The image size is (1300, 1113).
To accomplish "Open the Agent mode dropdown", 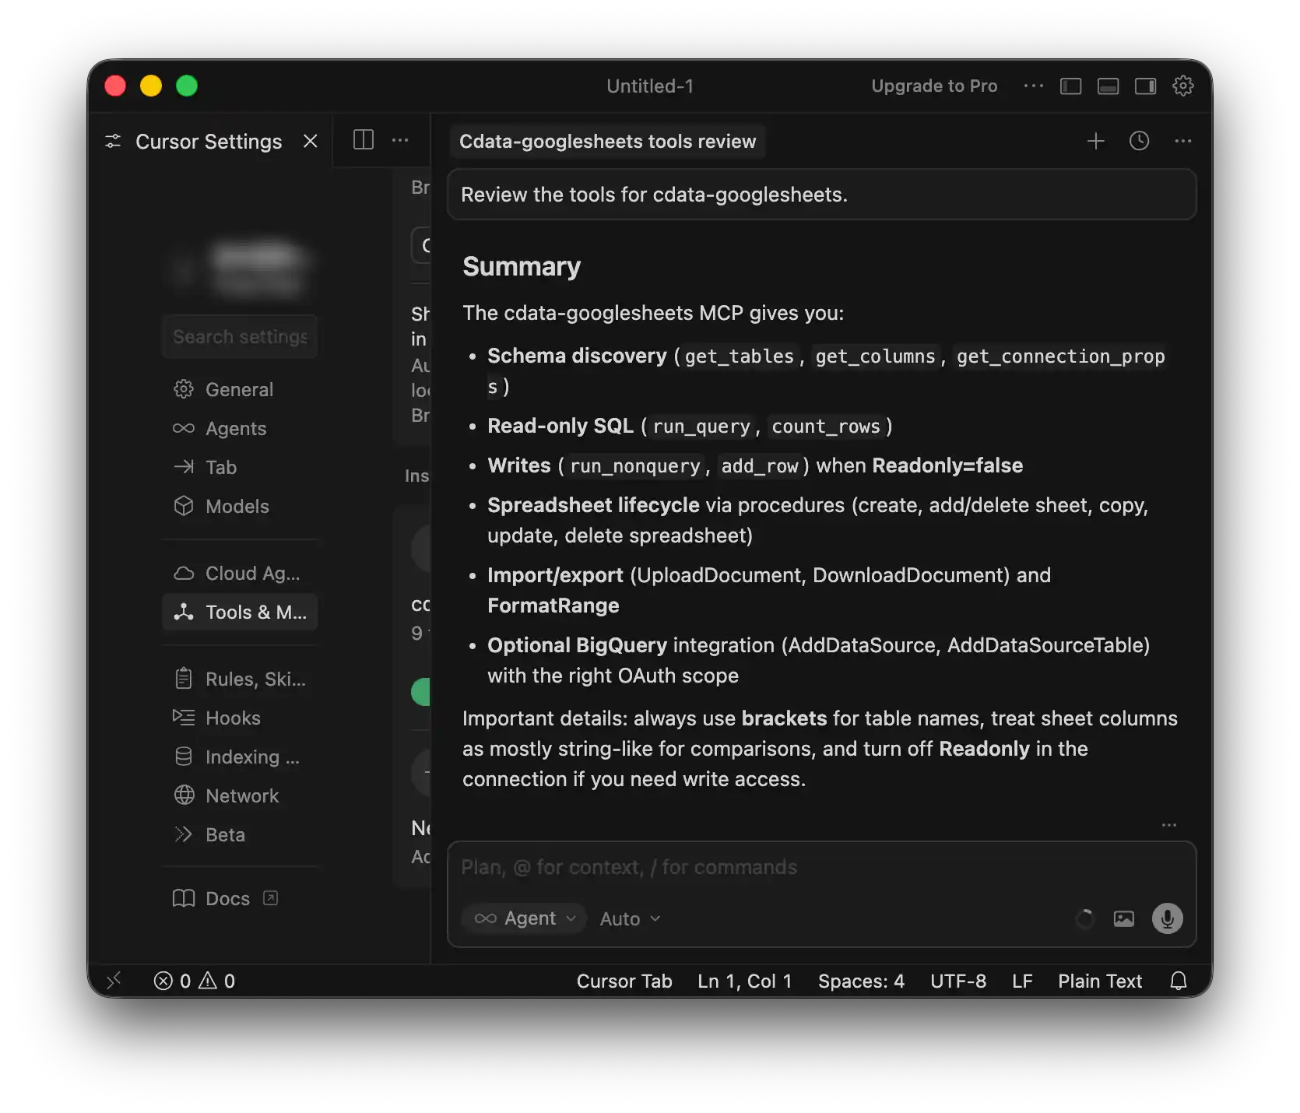I will [x=524, y=918].
